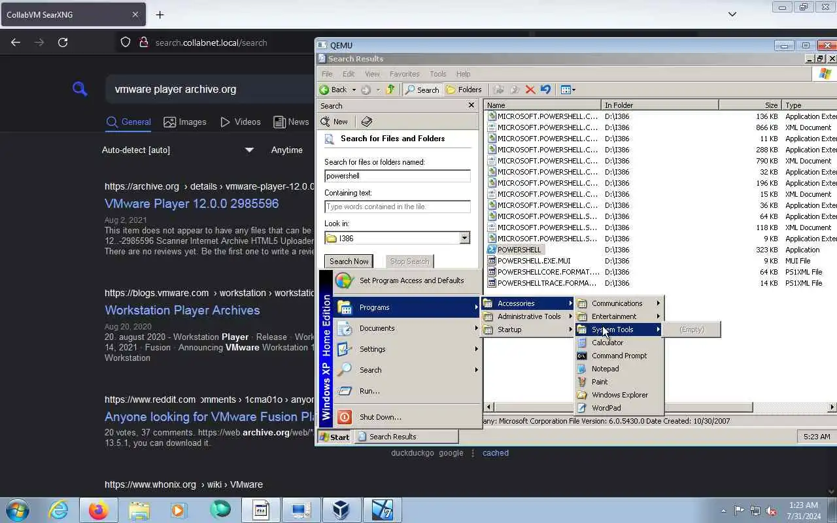Click the Containing text input field
This screenshot has height=523, width=837.
coord(398,207)
